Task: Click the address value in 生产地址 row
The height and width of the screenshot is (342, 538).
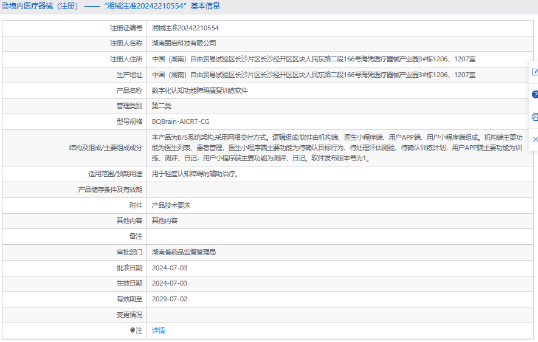Action: point(314,75)
